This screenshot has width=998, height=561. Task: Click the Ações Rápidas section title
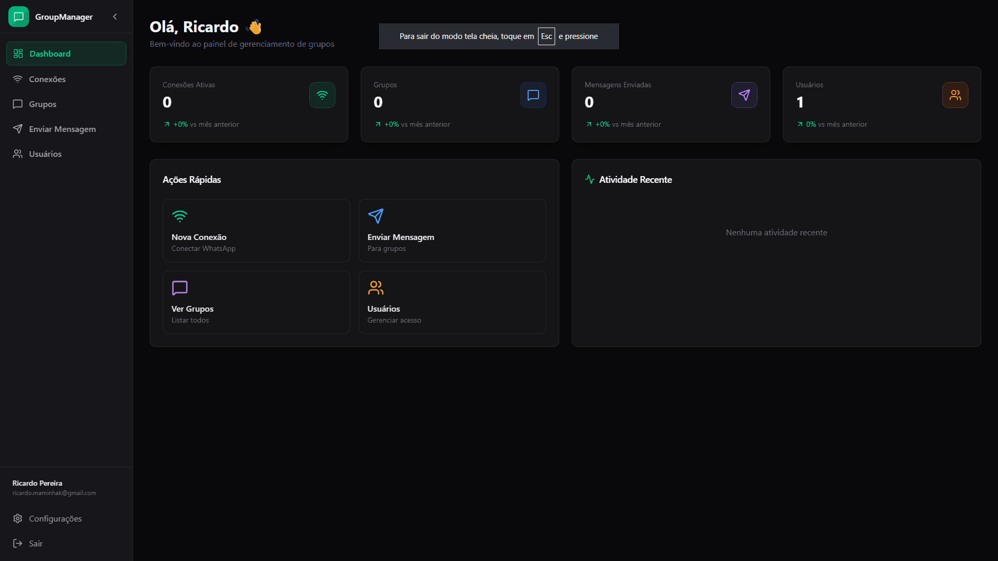pyautogui.click(x=192, y=179)
